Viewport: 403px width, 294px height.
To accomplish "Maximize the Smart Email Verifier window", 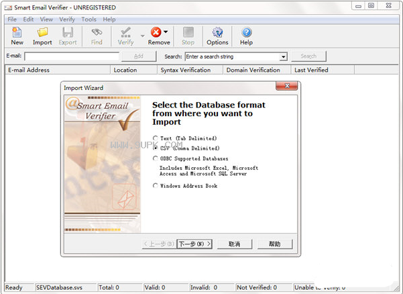I will point(371,5).
